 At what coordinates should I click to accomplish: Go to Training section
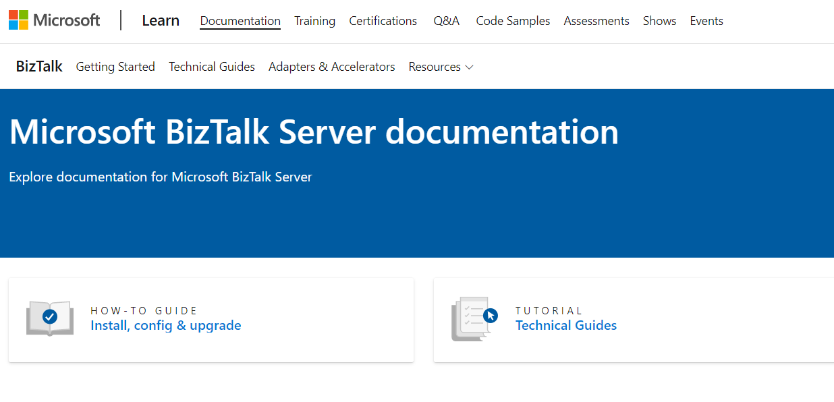point(314,21)
